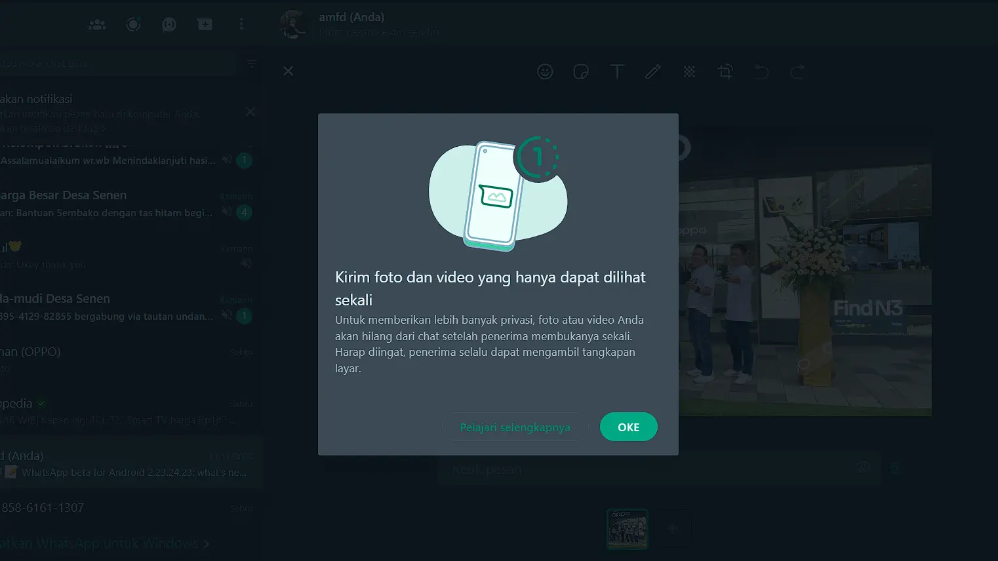Click the redo icon in the editor
This screenshot has height=561, width=998.
(797, 71)
